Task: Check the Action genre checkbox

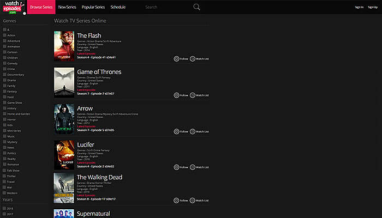Action: click(4, 35)
